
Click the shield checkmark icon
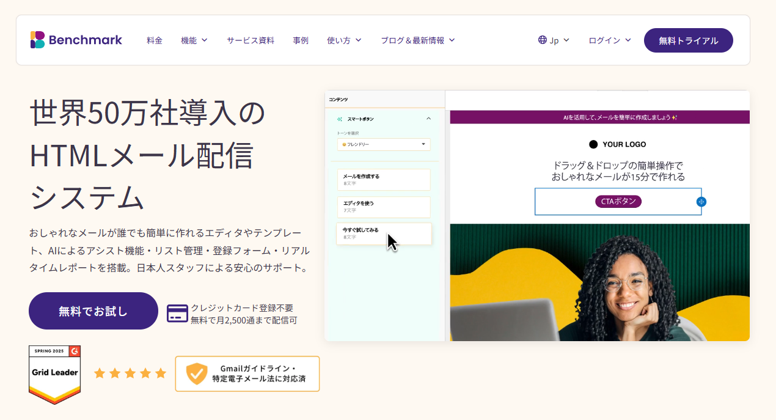[197, 374]
